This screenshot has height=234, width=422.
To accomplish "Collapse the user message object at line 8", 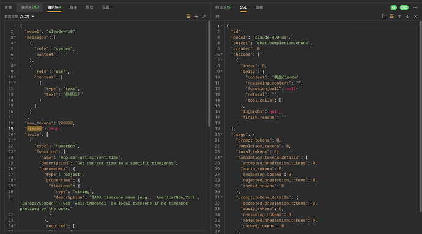I will [15, 66].
